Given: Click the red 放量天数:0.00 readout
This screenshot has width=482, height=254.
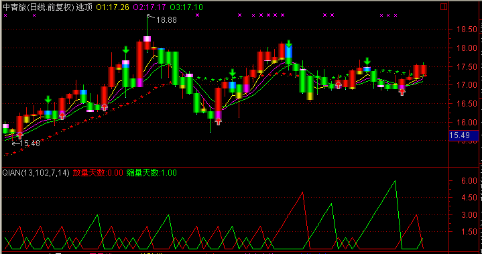Looking at the screenshot, I should point(98,173).
